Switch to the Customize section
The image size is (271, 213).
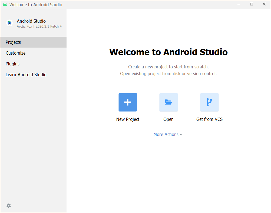[15, 53]
